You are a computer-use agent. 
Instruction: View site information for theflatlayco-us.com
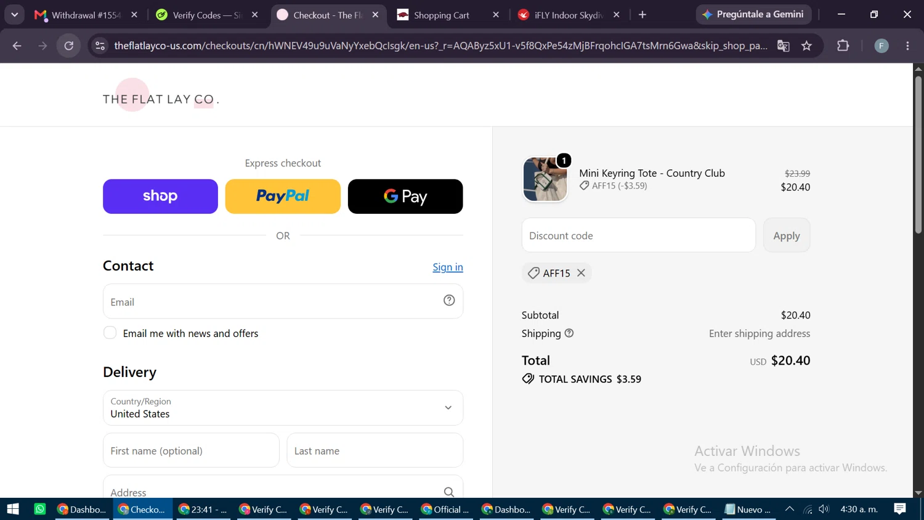coord(100,46)
